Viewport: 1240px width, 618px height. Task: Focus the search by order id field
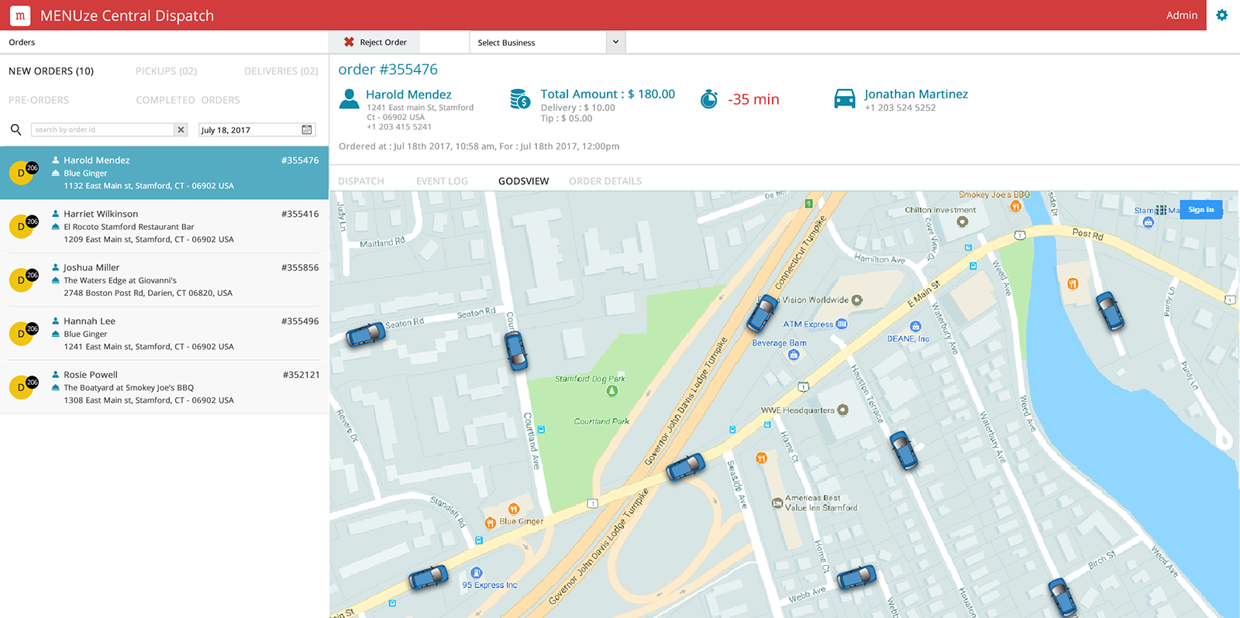point(102,129)
